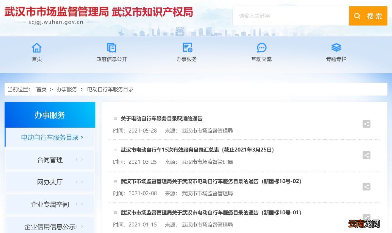Go to 办事服务 in the breadcrumb
Screen dimensions: 392x233
pos(67,89)
